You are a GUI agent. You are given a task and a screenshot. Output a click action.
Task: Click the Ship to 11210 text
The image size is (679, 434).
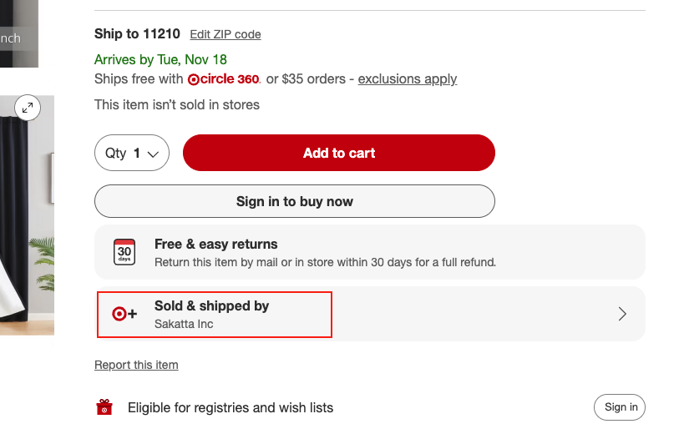137,34
